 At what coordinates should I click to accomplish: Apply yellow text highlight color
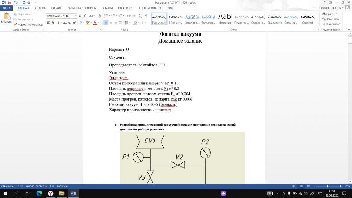click(x=88, y=23)
